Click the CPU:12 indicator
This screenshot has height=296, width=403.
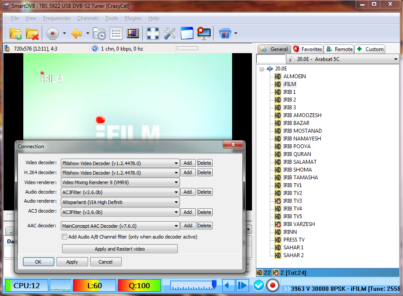[x=26, y=286]
